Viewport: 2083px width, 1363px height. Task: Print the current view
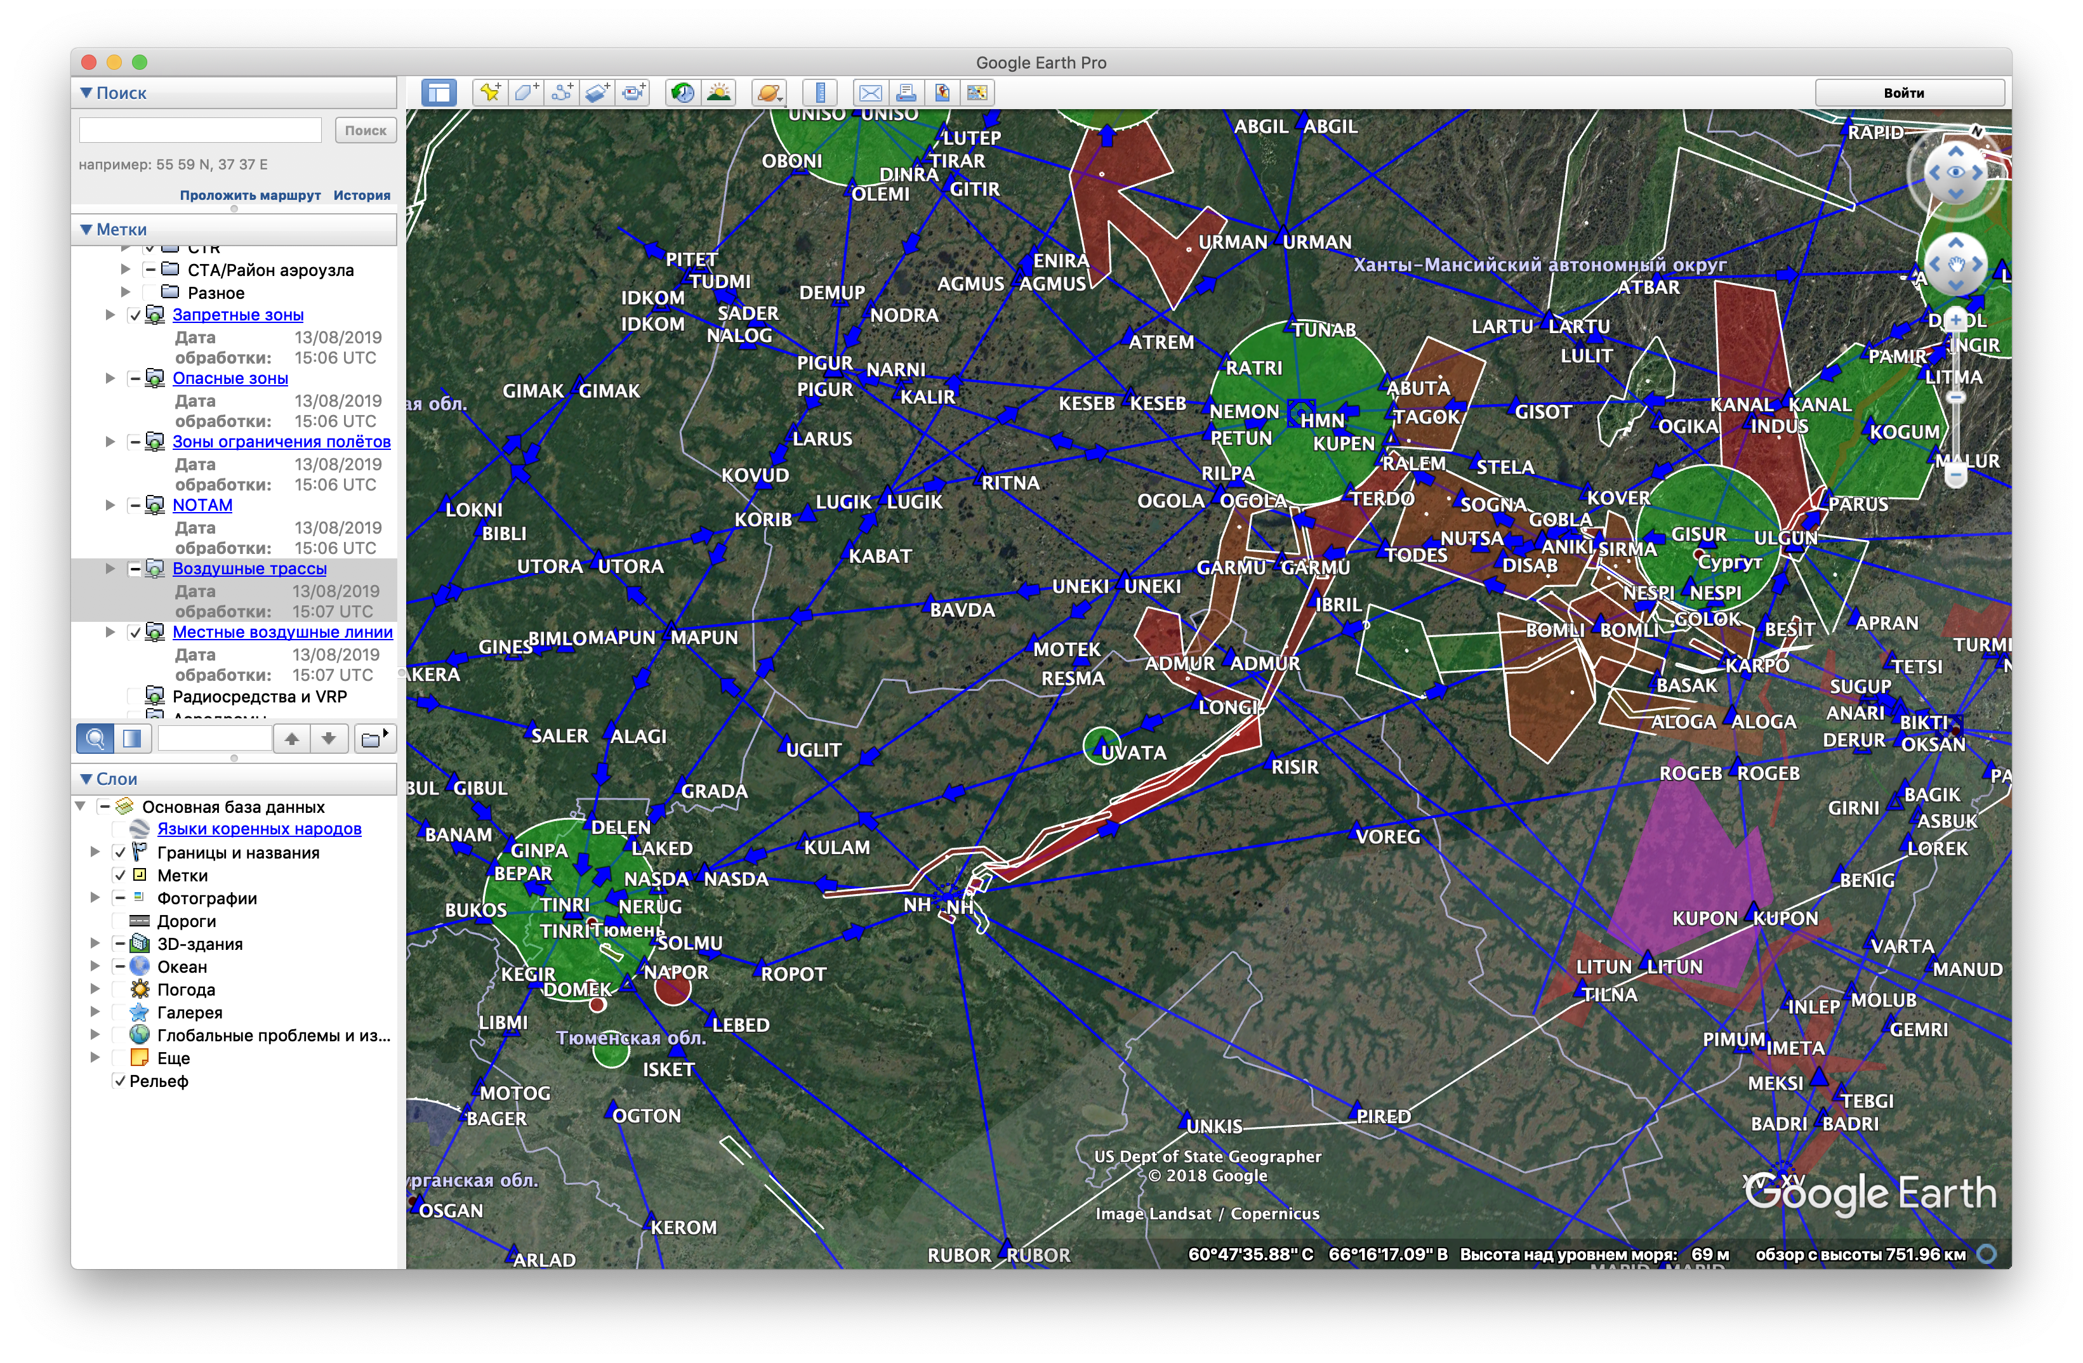click(906, 93)
